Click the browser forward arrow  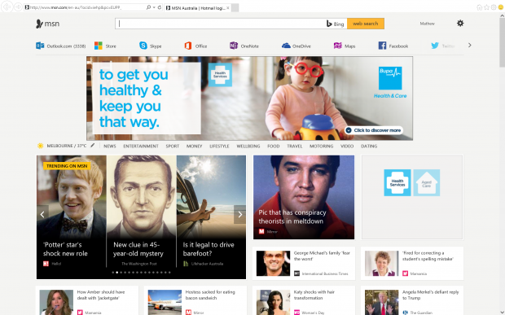coord(18,7)
